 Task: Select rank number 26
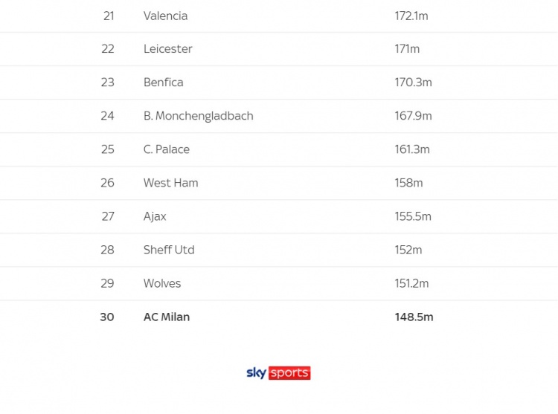[107, 183]
